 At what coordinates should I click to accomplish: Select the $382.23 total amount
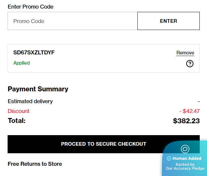pos(186,121)
